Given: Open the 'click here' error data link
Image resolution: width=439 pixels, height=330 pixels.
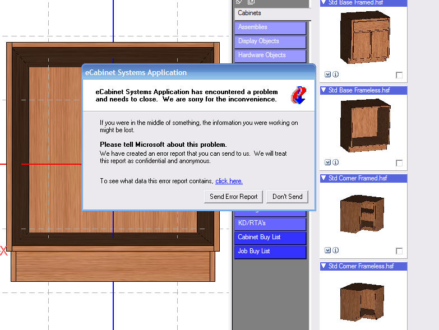Looking at the screenshot, I should (229, 181).
